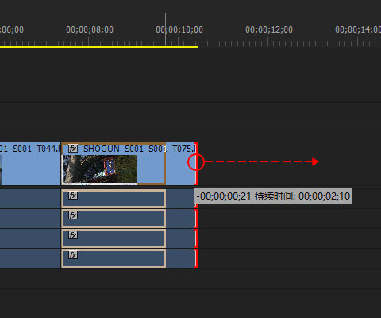
Task: Click ruler at 00;00;08;00 timecode
Action: (x=90, y=29)
